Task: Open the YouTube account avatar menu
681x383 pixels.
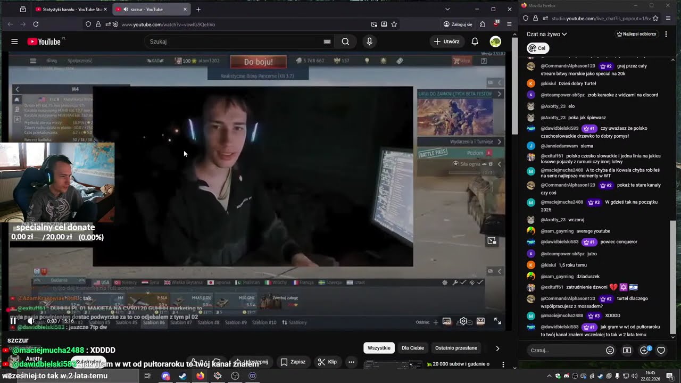Action: 495,41
